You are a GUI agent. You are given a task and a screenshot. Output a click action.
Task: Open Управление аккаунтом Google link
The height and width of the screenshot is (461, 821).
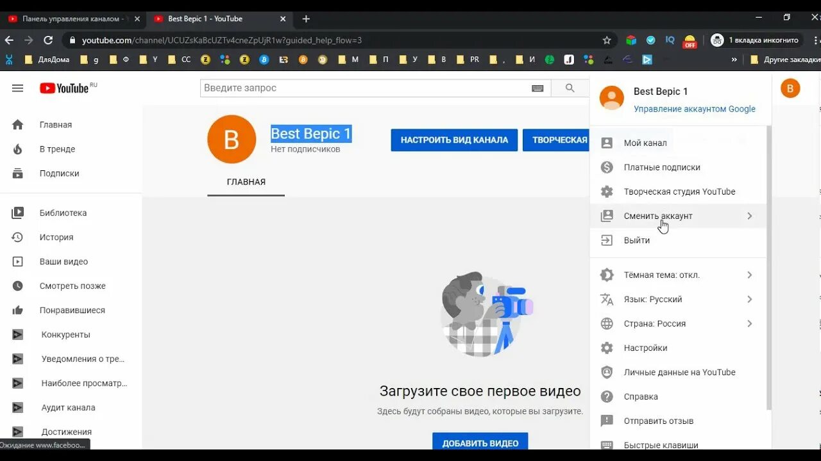(695, 109)
